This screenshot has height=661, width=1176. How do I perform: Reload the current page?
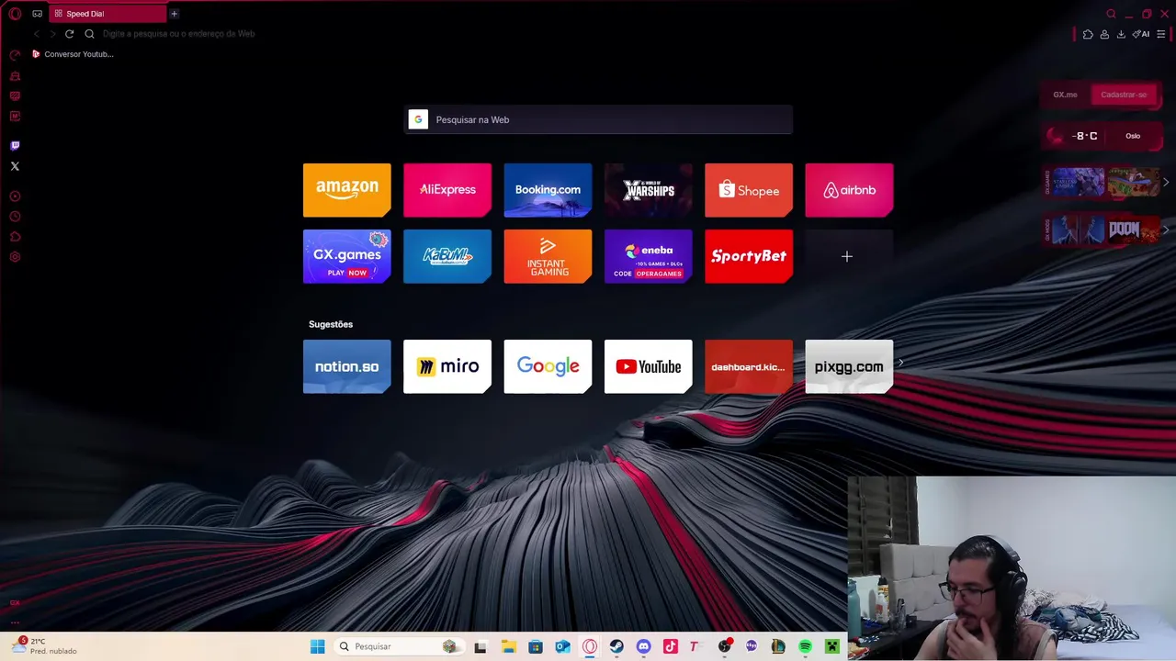point(69,34)
